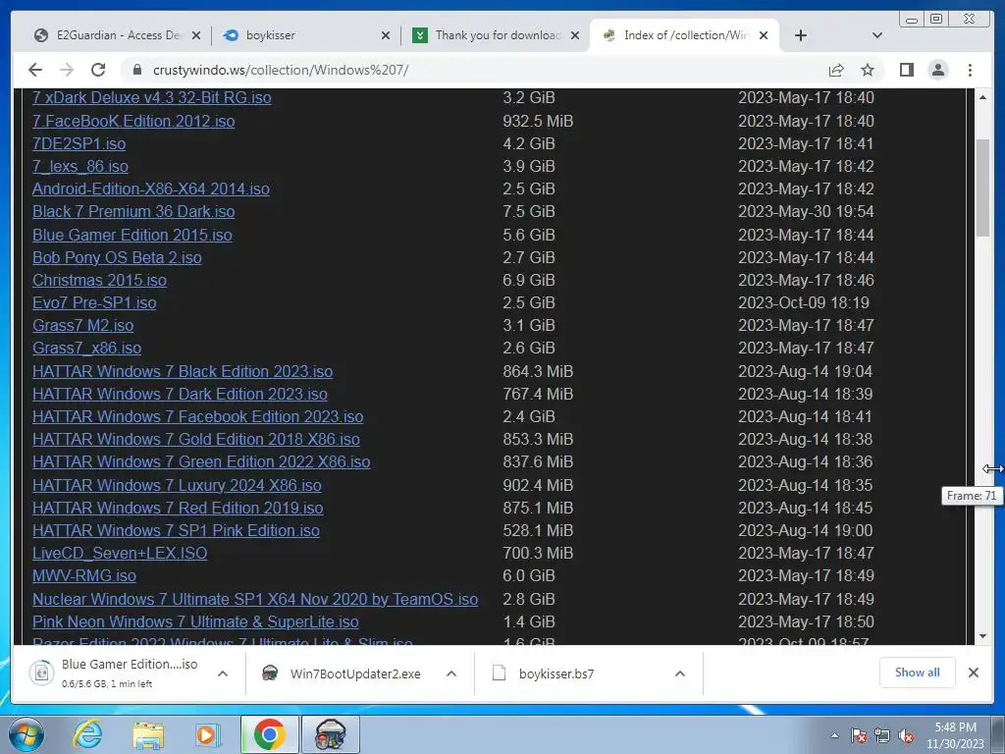This screenshot has height=754, width=1005.
Task: Open Evo7 Pre-SP1.iso link
Action: (94, 302)
